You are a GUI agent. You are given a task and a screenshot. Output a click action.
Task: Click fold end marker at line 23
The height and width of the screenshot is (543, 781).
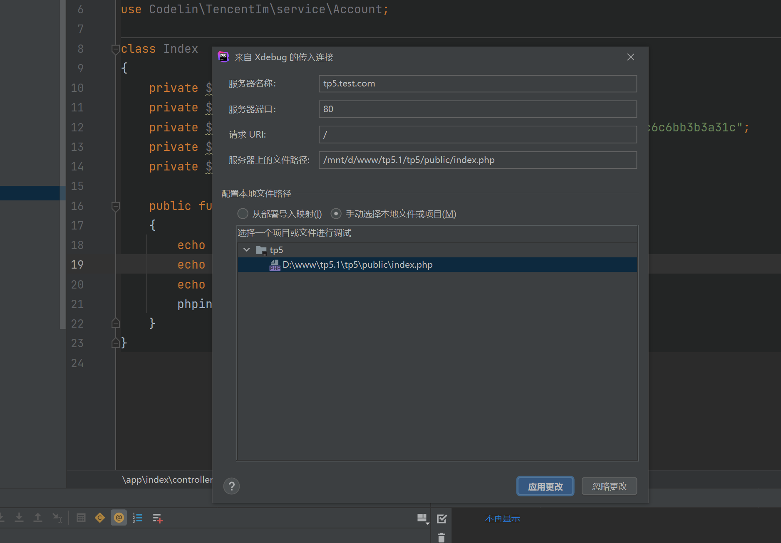[116, 343]
